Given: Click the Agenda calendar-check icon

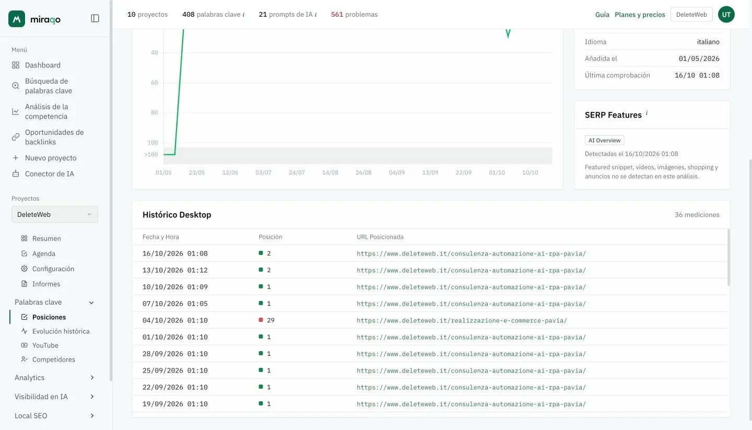Looking at the screenshot, I should click(24, 254).
